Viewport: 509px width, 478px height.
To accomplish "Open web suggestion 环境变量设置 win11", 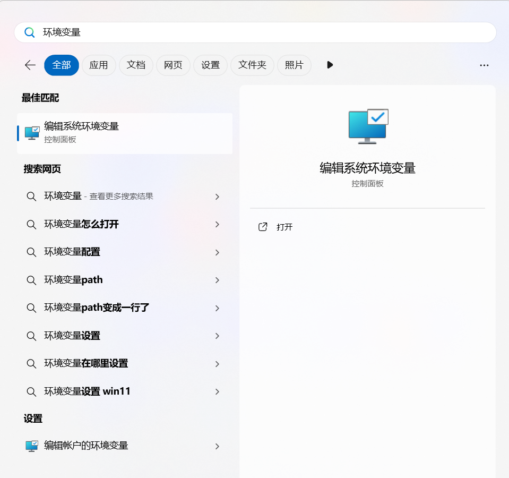I will point(125,391).
